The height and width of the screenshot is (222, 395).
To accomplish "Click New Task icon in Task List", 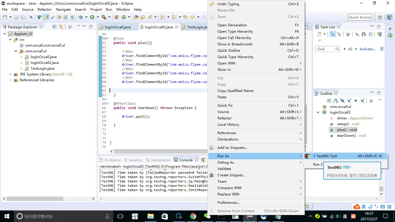I will 319,34.
